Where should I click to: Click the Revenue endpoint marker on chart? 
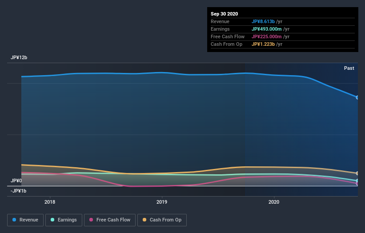click(x=357, y=97)
